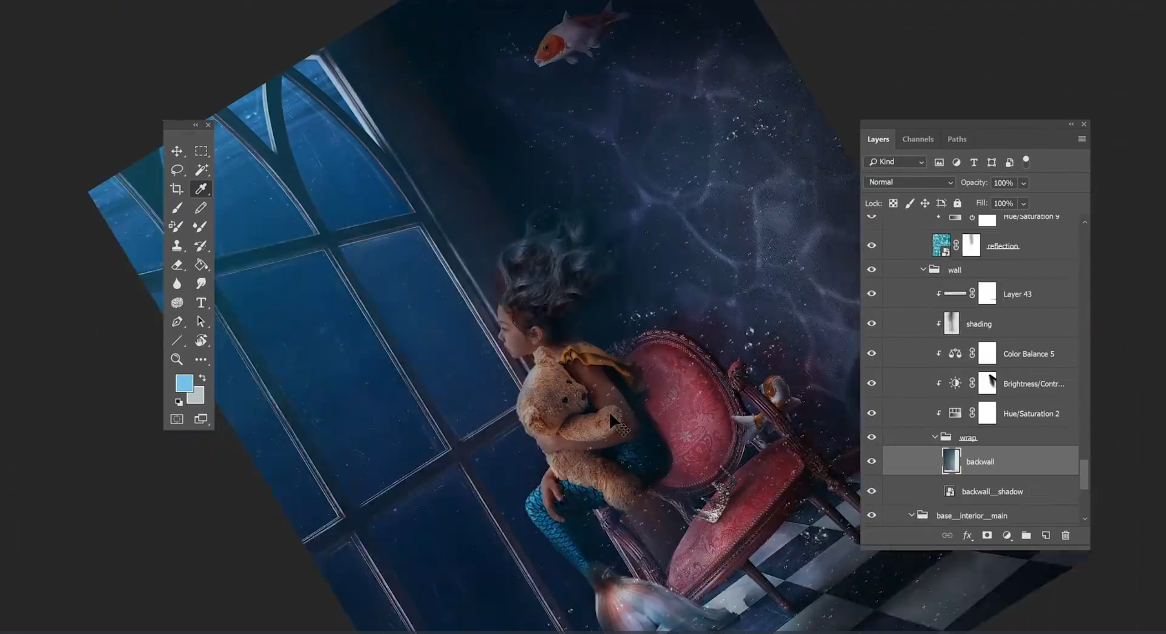Pick the Magic Wand tool
This screenshot has width=1166, height=634.
coord(201,170)
